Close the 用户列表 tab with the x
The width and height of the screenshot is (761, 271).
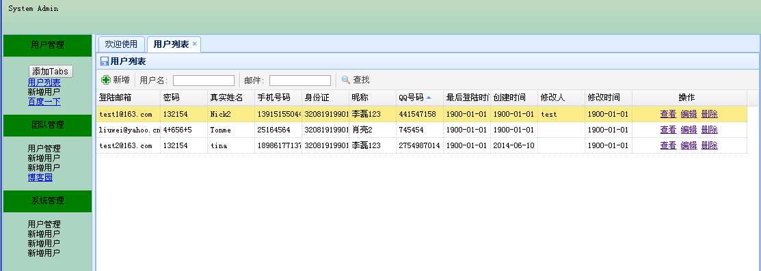click(x=195, y=44)
